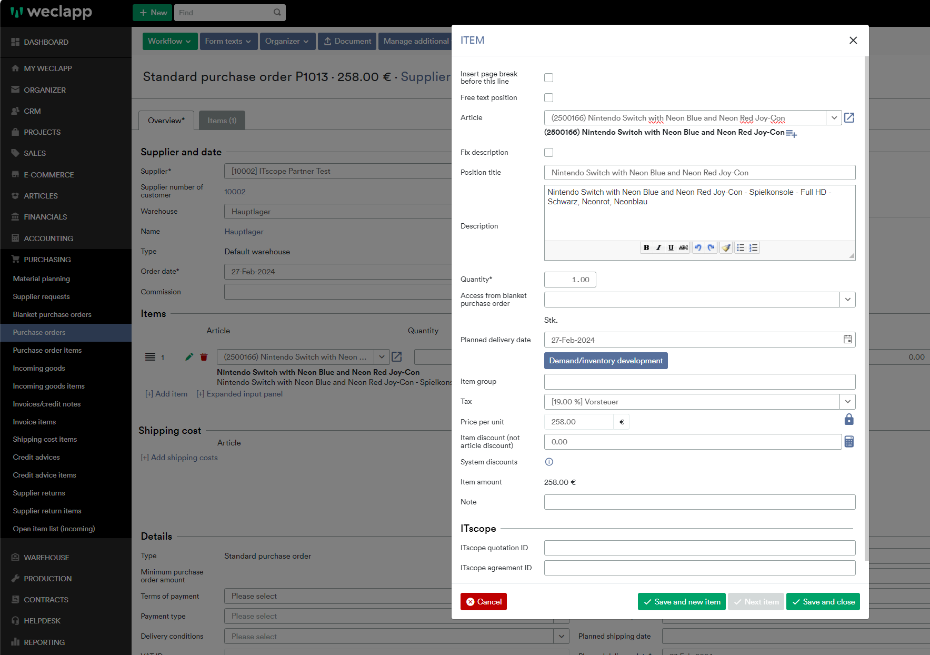
Task: Toggle the price lock icon
Action: click(x=849, y=419)
